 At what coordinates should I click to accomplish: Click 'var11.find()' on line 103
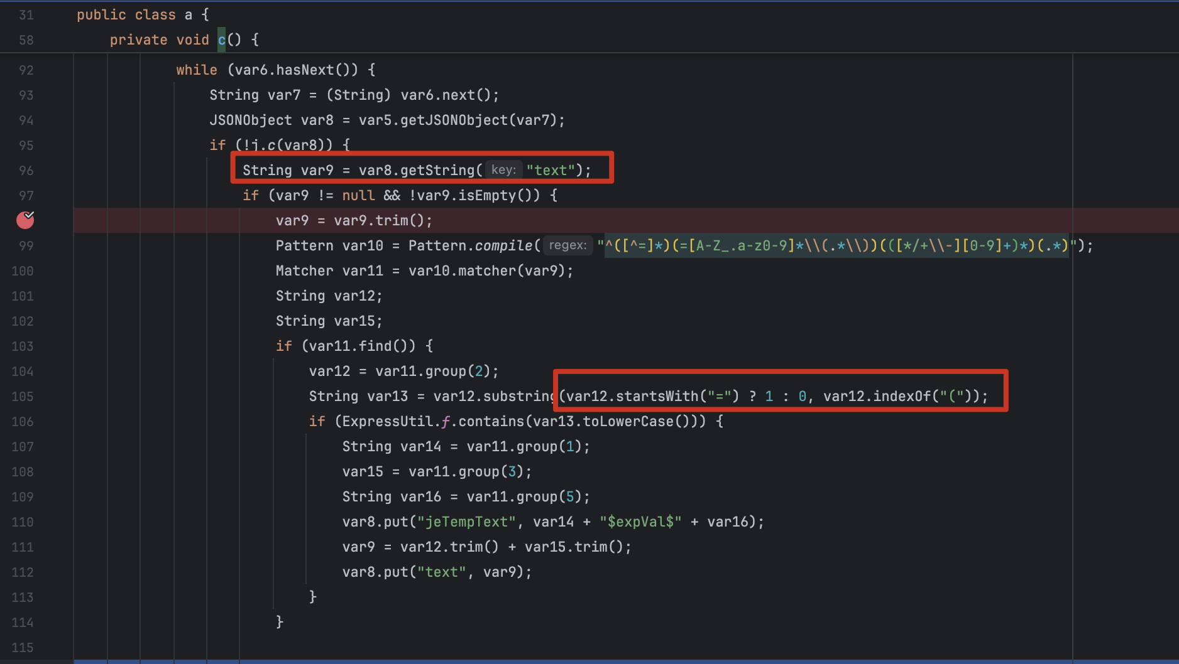362,346
